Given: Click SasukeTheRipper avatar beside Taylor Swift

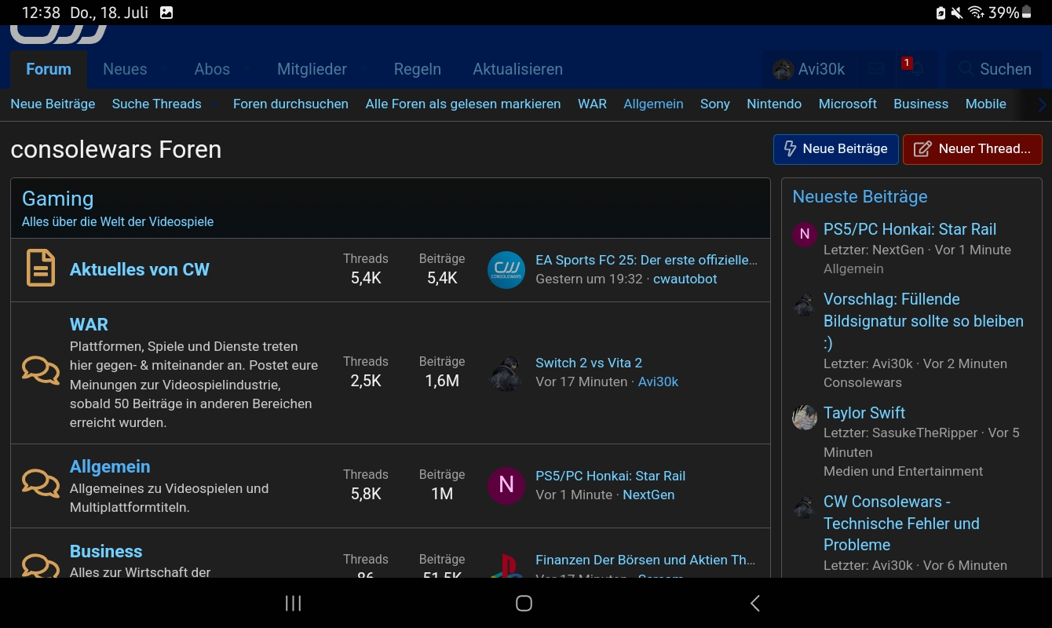Looking at the screenshot, I should click(x=805, y=417).
